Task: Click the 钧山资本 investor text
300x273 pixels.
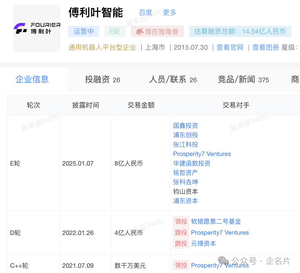Action: 185,191
